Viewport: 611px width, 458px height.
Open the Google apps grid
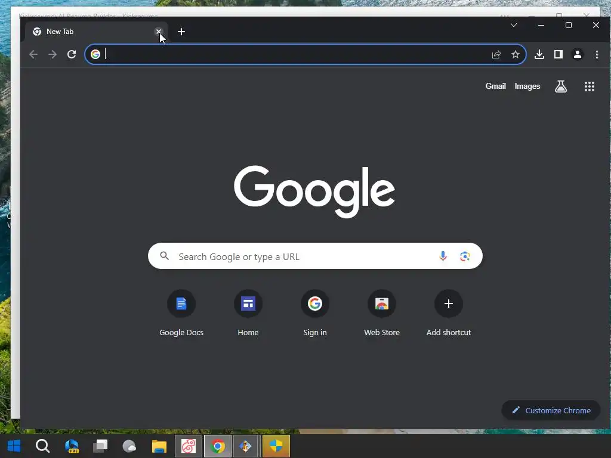click(x=590, y=86)
